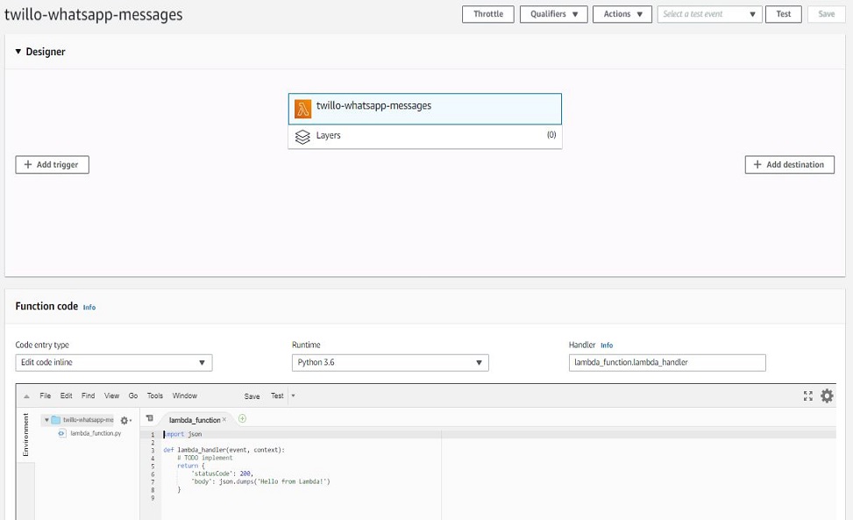Click the Throttle button
The width and height of the screenshot is (853, 520).
click(x=488, y=14)
